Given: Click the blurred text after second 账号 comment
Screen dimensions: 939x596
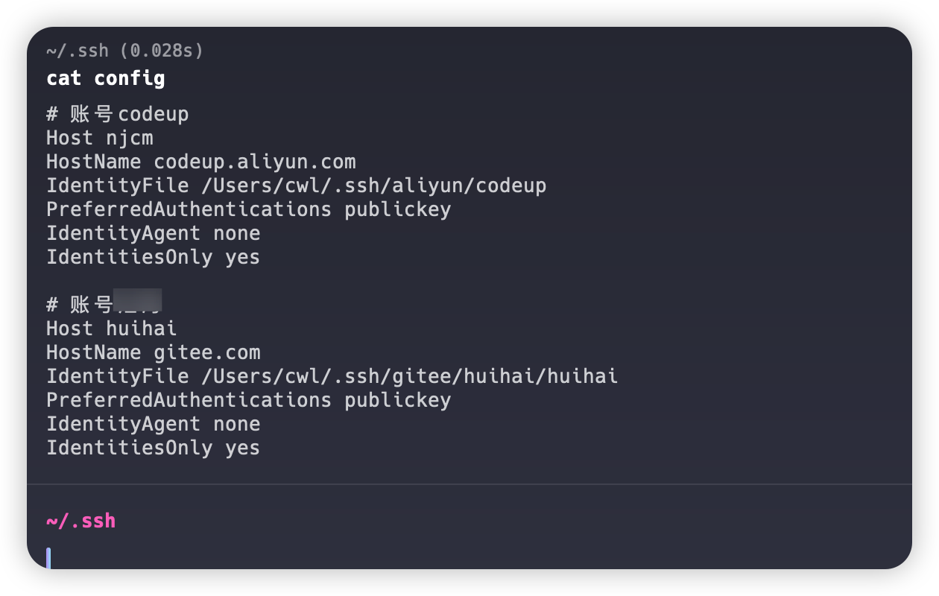Looking at the screenshot, I should click(x=138, y=300).
